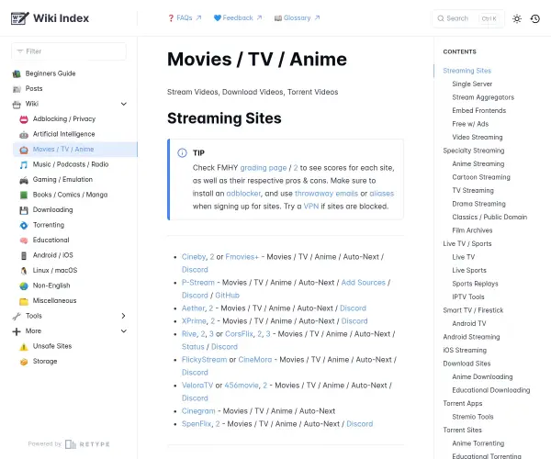Click the Tools wrench icon
Screen dimensions: 551x459
click(x=17, y=316)
